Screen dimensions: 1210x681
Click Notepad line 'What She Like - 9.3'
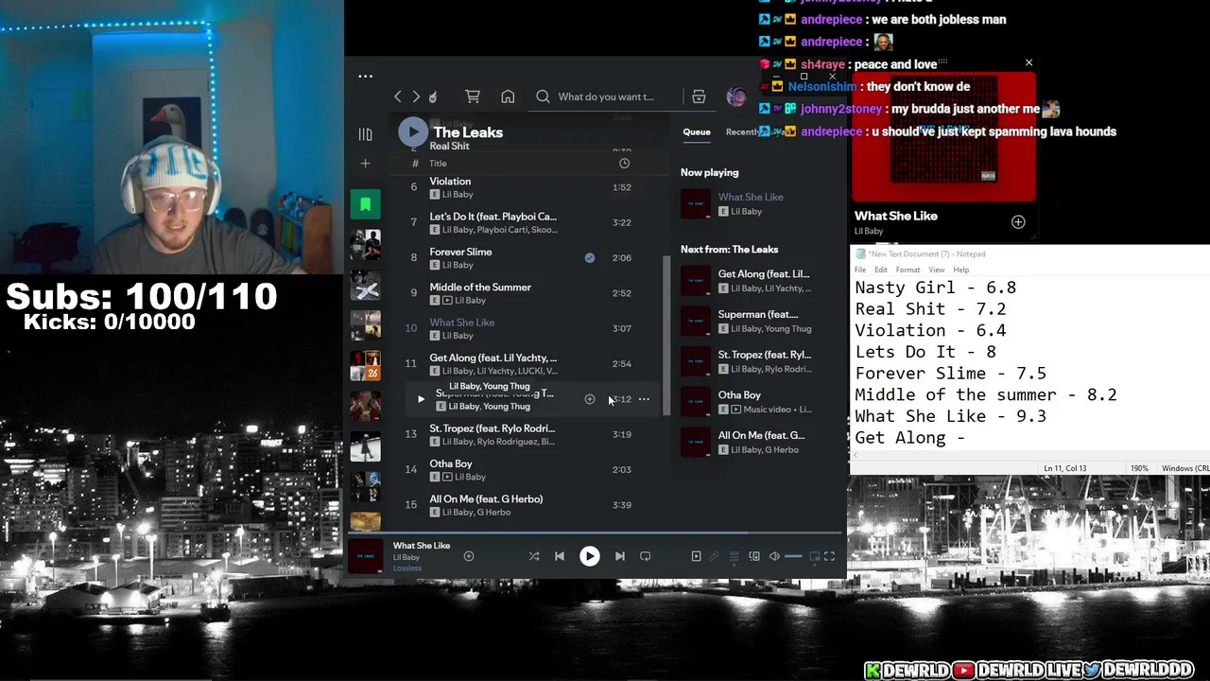[950, 416]
